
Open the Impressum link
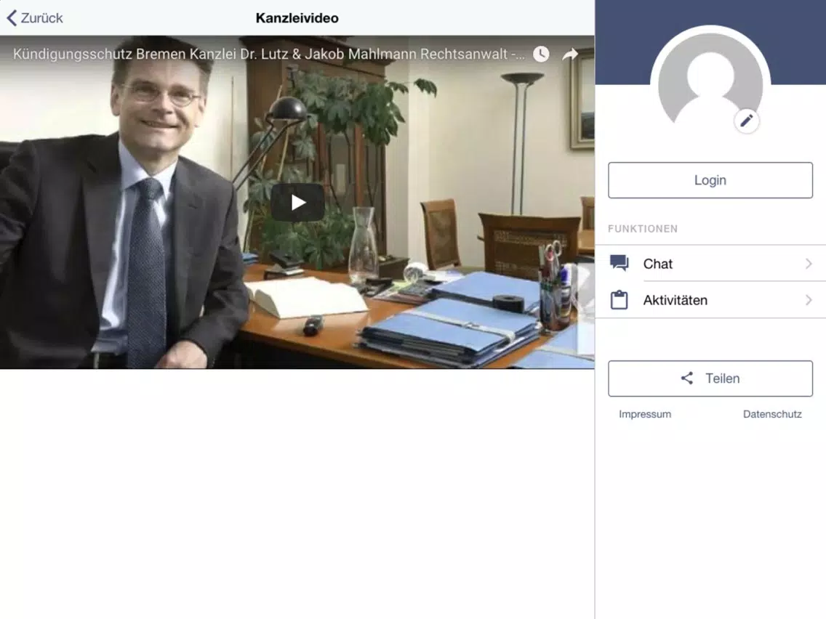645,414
